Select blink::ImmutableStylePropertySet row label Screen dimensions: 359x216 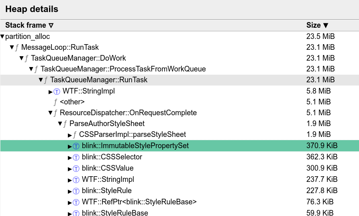pos(135,145)
